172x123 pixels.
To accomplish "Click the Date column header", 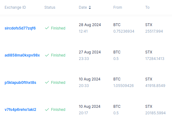I will coord(83,7).
